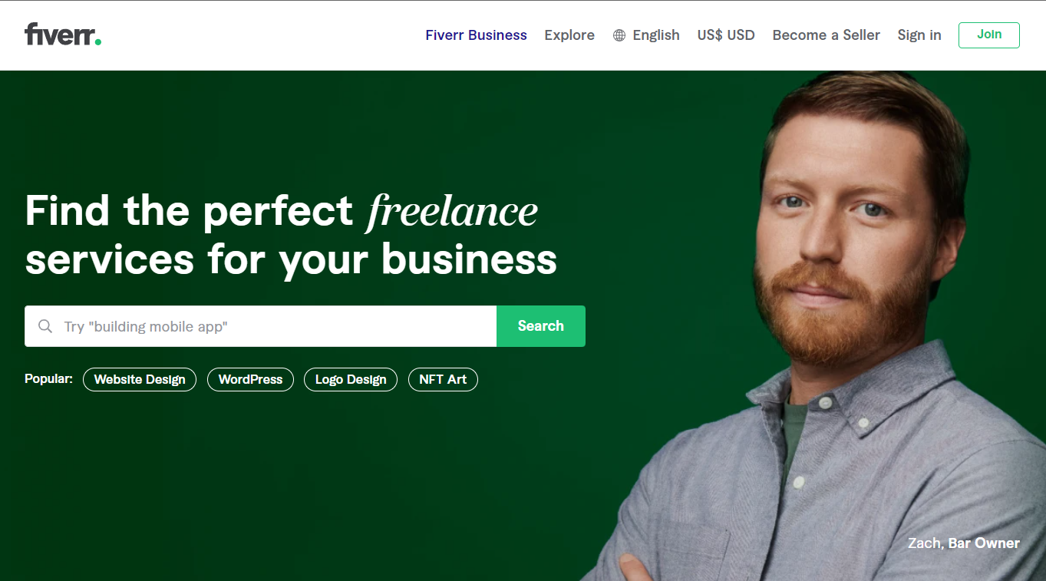The width and height of the screenshot is (1046, 581).
Task: Click the green Join button
Action: click(x=988, y=35)
